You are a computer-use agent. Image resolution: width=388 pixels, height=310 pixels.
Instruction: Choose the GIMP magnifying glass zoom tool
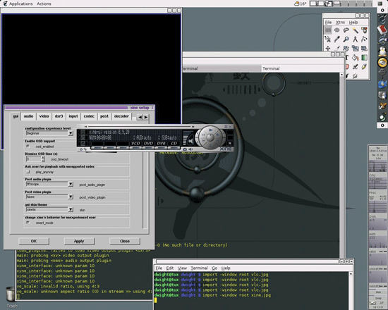(346, 39)
